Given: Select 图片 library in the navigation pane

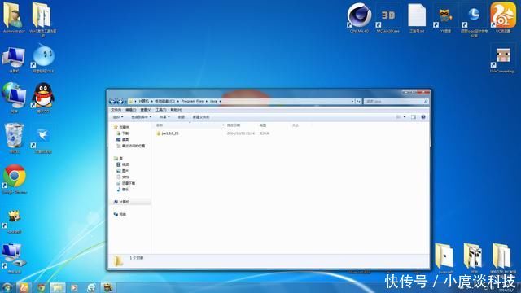Looking at the screenshot, I should (123, 171).
